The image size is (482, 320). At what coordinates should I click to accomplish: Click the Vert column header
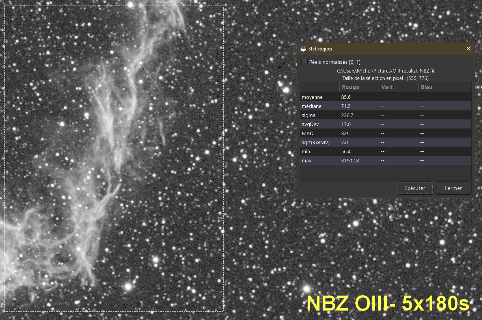point(398,87)
